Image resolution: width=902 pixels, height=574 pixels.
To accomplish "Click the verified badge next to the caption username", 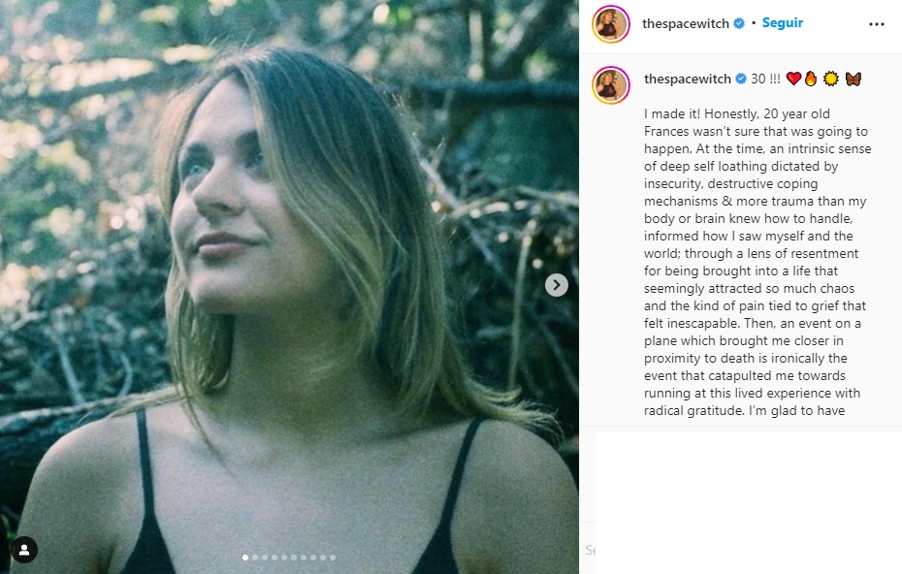I will coord(740,79).
